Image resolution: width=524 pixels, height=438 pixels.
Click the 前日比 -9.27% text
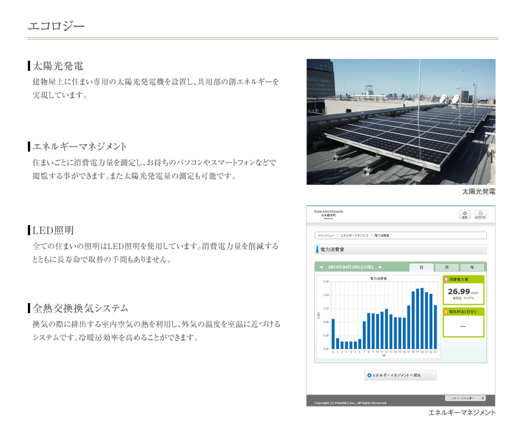pos(463,298)
